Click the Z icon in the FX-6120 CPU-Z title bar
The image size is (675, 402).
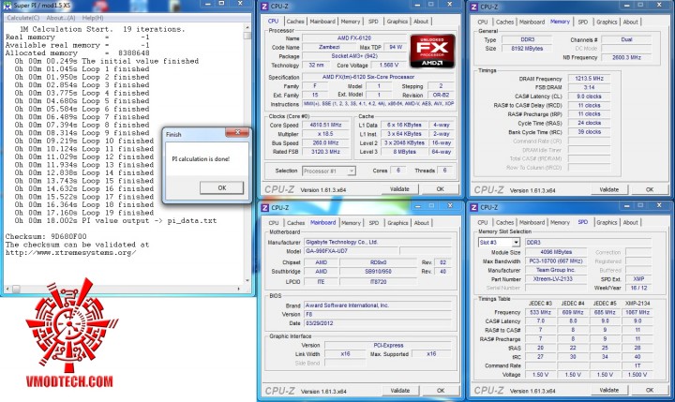click(x=264, y=7)
